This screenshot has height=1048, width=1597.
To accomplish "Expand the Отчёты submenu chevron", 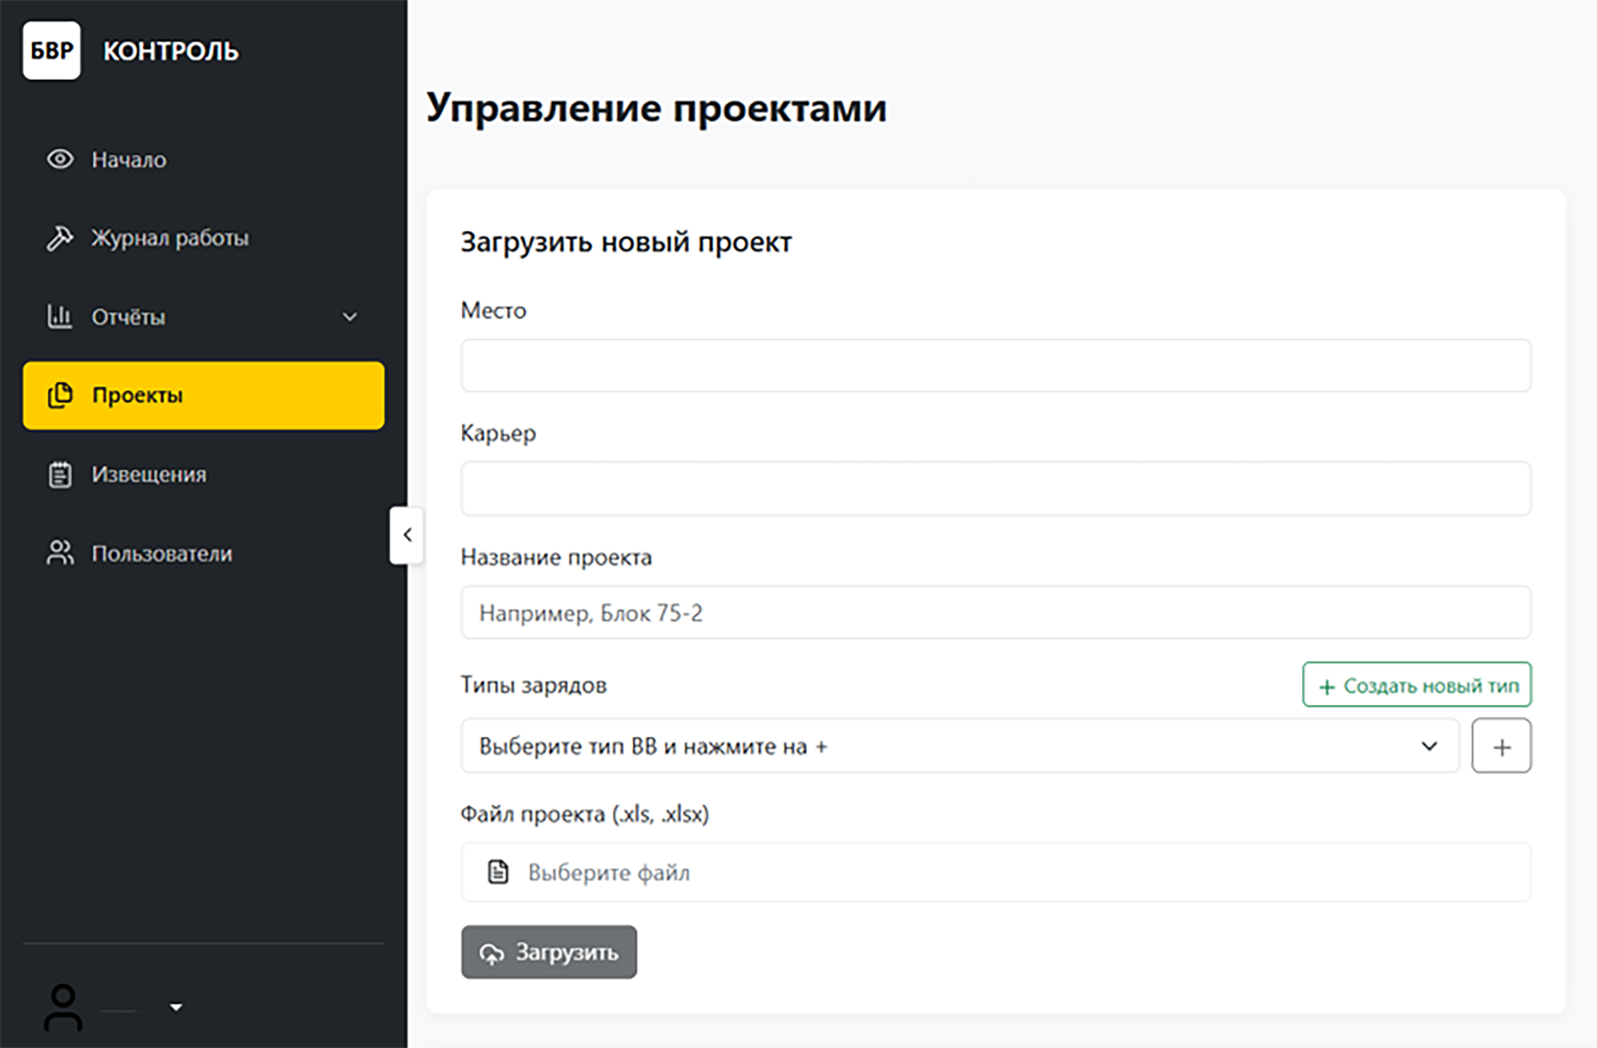I will point(350,317).
